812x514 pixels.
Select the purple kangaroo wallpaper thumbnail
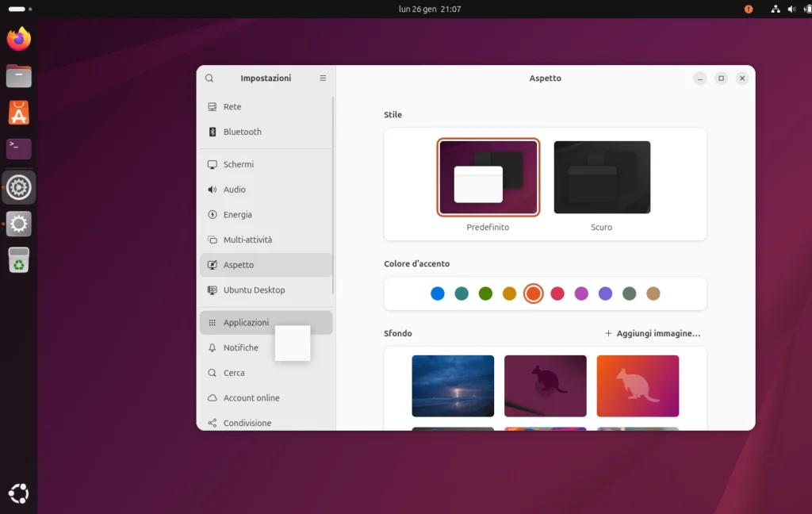pos(545,385)
